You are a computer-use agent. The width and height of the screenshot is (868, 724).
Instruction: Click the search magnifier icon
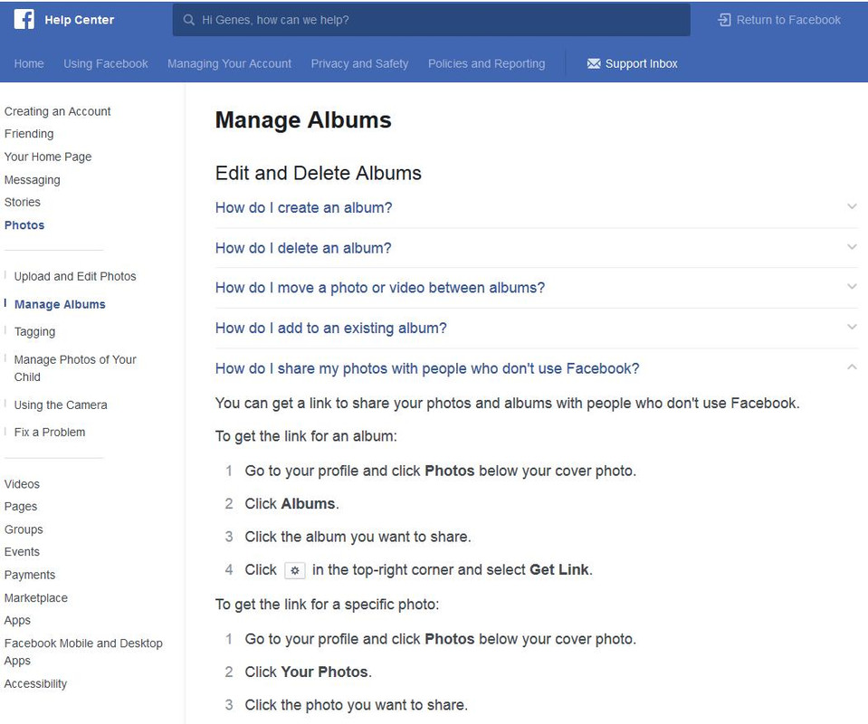point(189,20)
